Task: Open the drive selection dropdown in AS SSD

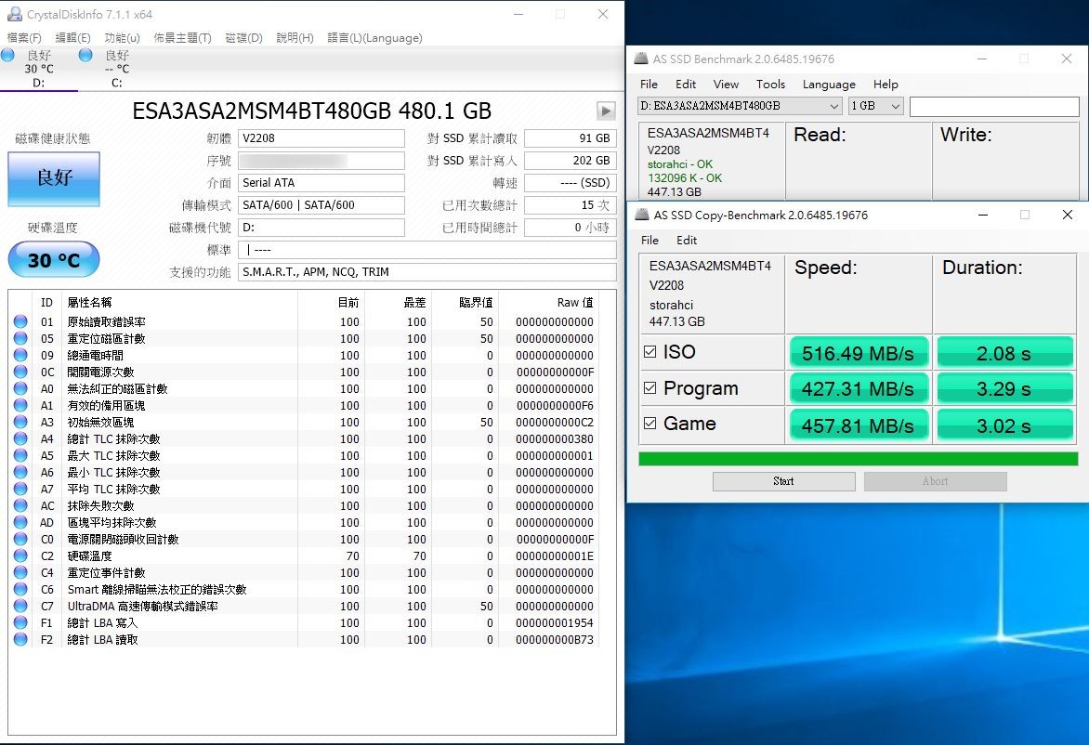Action: click(x=740, y=106)
